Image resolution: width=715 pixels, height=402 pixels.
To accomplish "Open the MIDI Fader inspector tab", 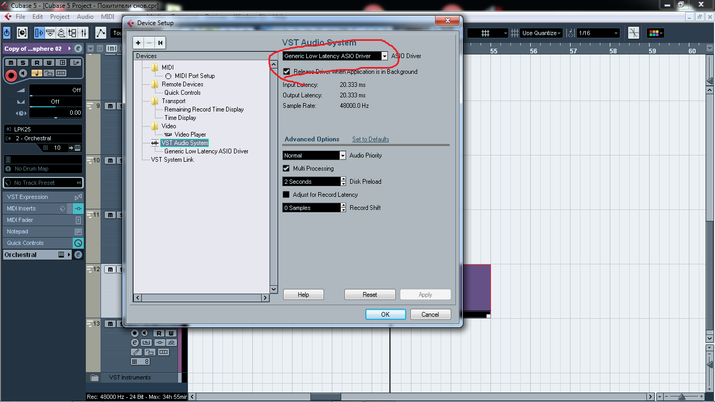I will [43, 220].
